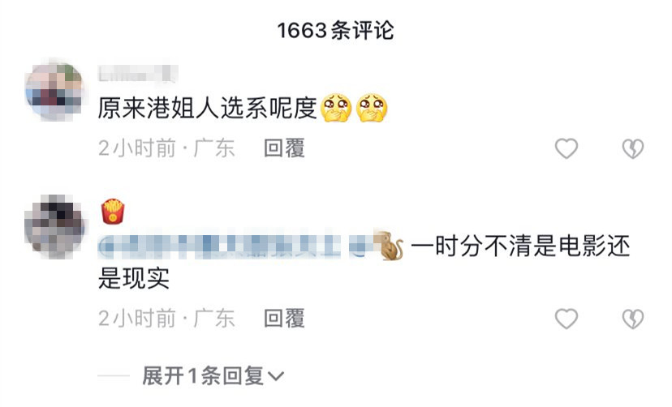The image size is (672, 407).
Task: Tap the fries emoji username
Action: click(x=113, y=212)
